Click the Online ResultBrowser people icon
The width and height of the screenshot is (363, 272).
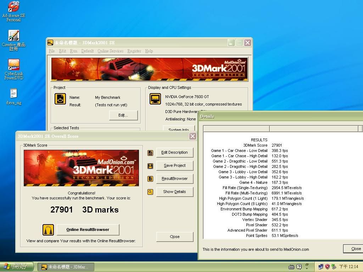coord(48,229)
